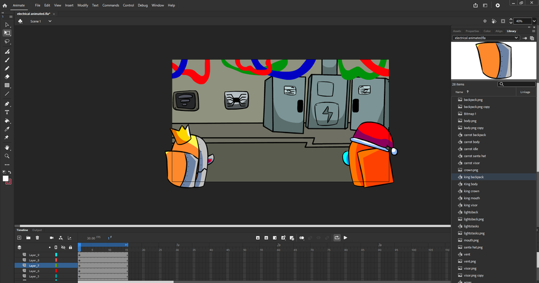Select the Rectangle tool
The image size is (539, 283).
(7, 85)
